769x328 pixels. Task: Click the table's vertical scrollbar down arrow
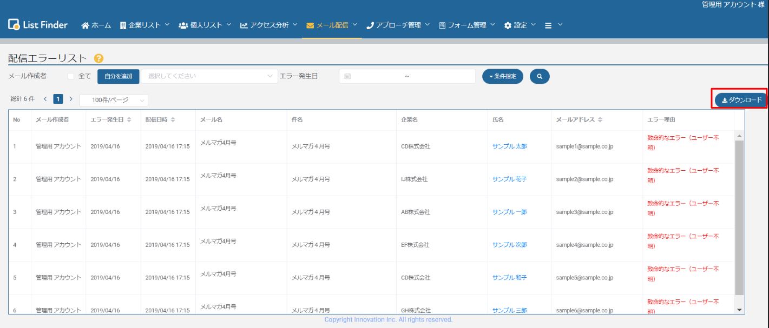(x=739, y=309)
